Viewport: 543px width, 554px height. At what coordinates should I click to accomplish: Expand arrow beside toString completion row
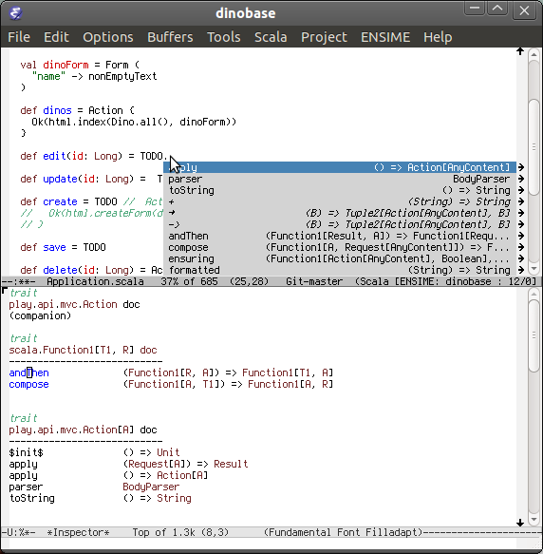pos(521,190)
